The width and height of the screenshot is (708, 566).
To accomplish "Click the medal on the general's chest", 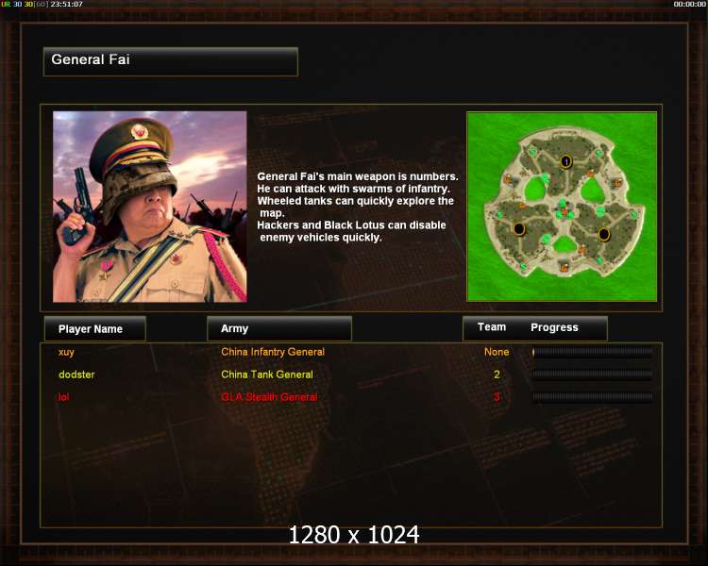I will click(107, 269).
